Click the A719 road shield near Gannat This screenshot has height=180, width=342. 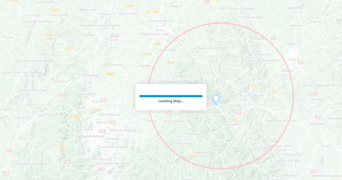pyautogui.click(x=115, y=36)
